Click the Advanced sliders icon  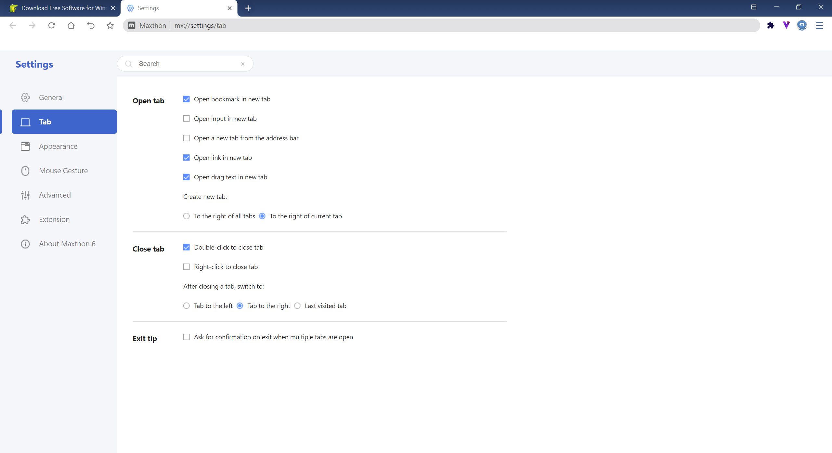pyautogui.click(x=25, y=195)
